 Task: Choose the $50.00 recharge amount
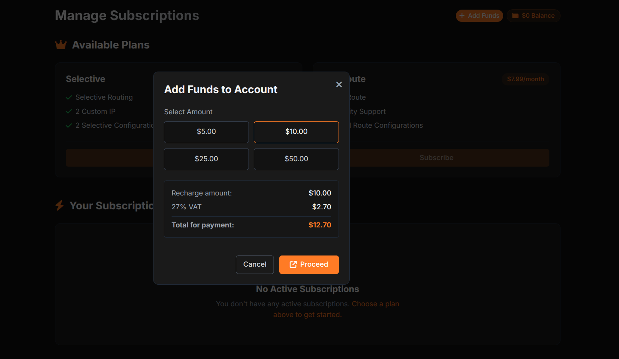pos(296,159)
